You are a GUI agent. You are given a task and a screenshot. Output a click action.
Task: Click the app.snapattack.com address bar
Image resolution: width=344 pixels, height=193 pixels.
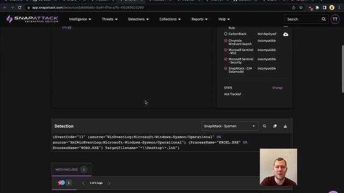88,8
